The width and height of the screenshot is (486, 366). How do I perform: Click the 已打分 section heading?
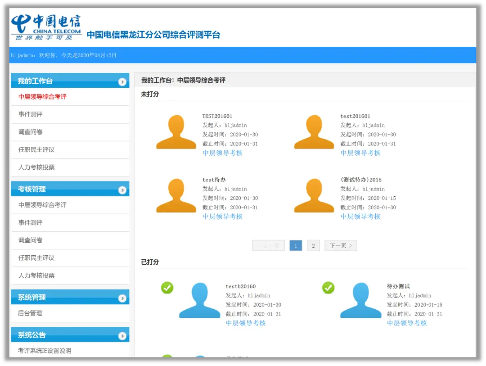pyautogui.click(x=150, y=262)
